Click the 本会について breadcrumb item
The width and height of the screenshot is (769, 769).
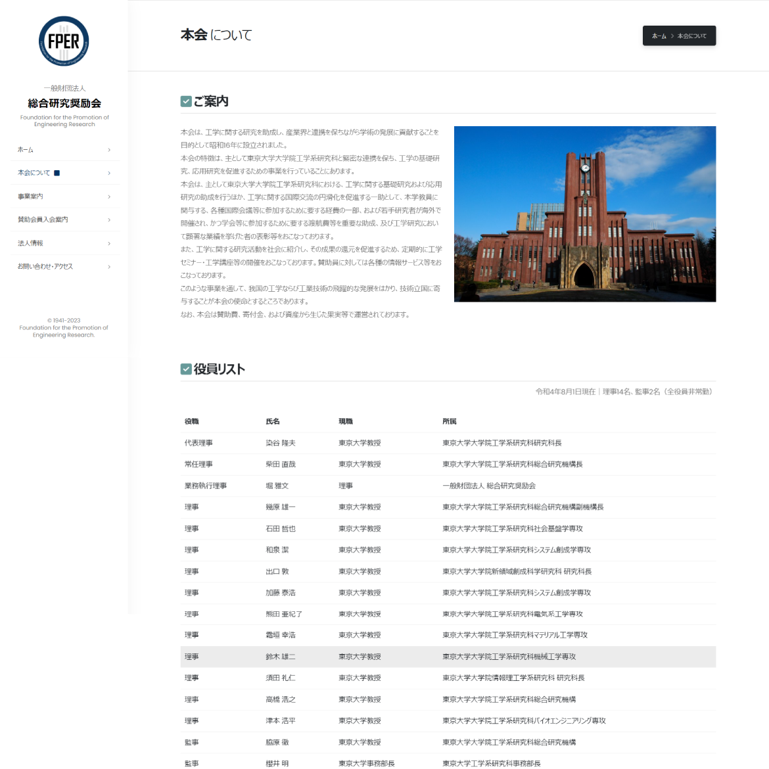(691, 36)
